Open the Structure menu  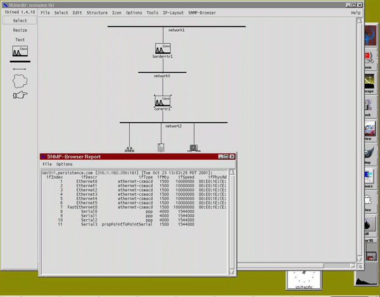[x=97, y=13]
